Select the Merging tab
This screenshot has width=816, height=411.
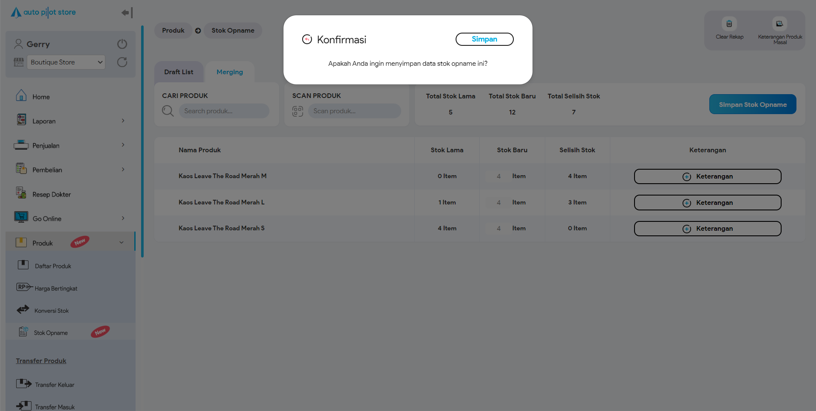coord(229,72)
